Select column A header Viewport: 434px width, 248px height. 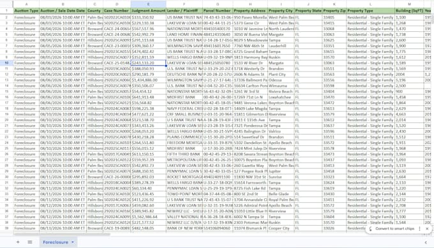point(26,4)
